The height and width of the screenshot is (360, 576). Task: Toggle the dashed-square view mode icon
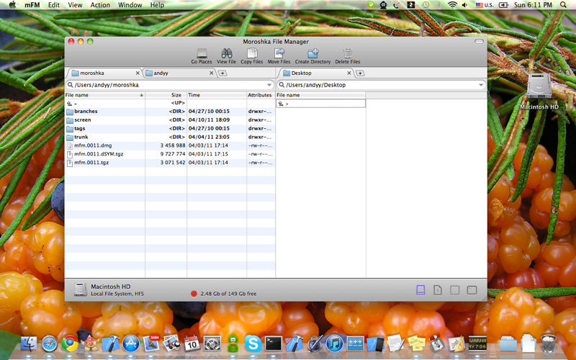click(455, 289)
